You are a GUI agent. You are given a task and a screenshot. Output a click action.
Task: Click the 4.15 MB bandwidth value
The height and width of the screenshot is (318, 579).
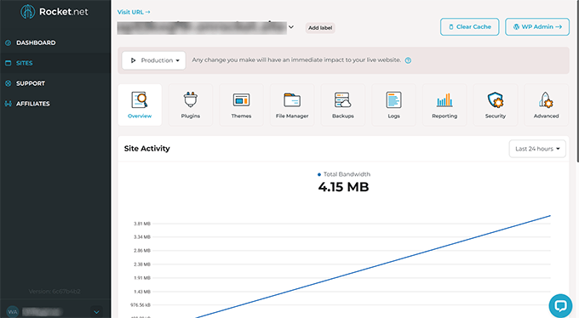[x=343, y=187]
